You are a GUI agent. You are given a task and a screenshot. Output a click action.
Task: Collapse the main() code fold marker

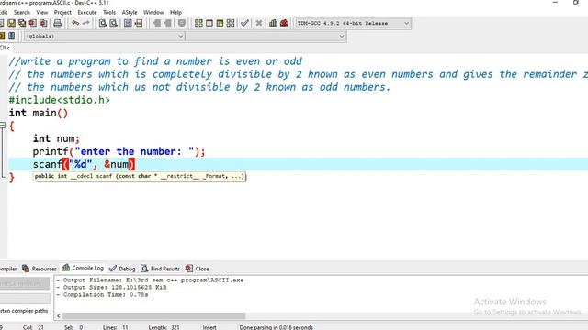pos(3,126)
